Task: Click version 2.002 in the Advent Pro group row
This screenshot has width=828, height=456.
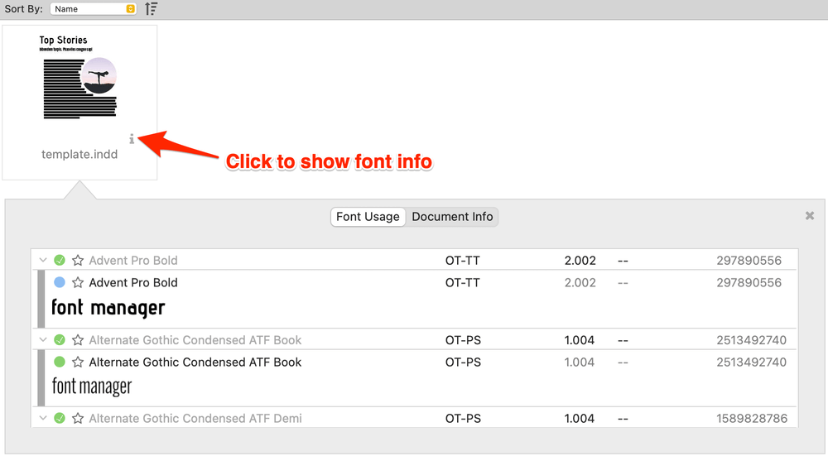Action: 580,260
